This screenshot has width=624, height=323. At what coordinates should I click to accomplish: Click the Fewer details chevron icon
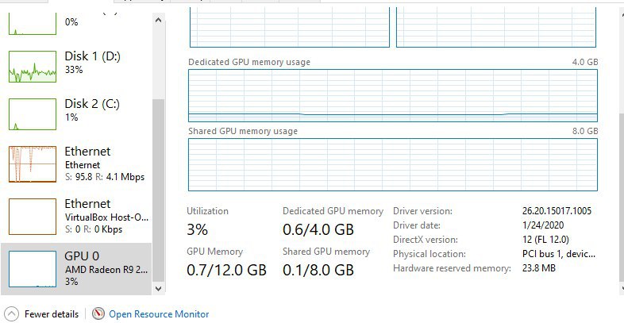pyautogui.click(x=11, y=313)
